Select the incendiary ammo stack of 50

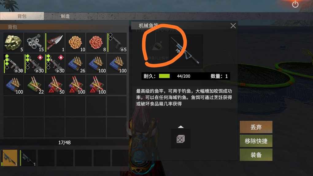coord(55,85)
